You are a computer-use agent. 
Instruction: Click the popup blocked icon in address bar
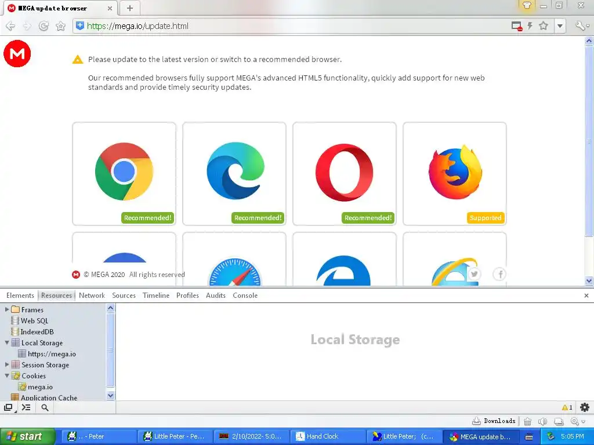(517, 26)
